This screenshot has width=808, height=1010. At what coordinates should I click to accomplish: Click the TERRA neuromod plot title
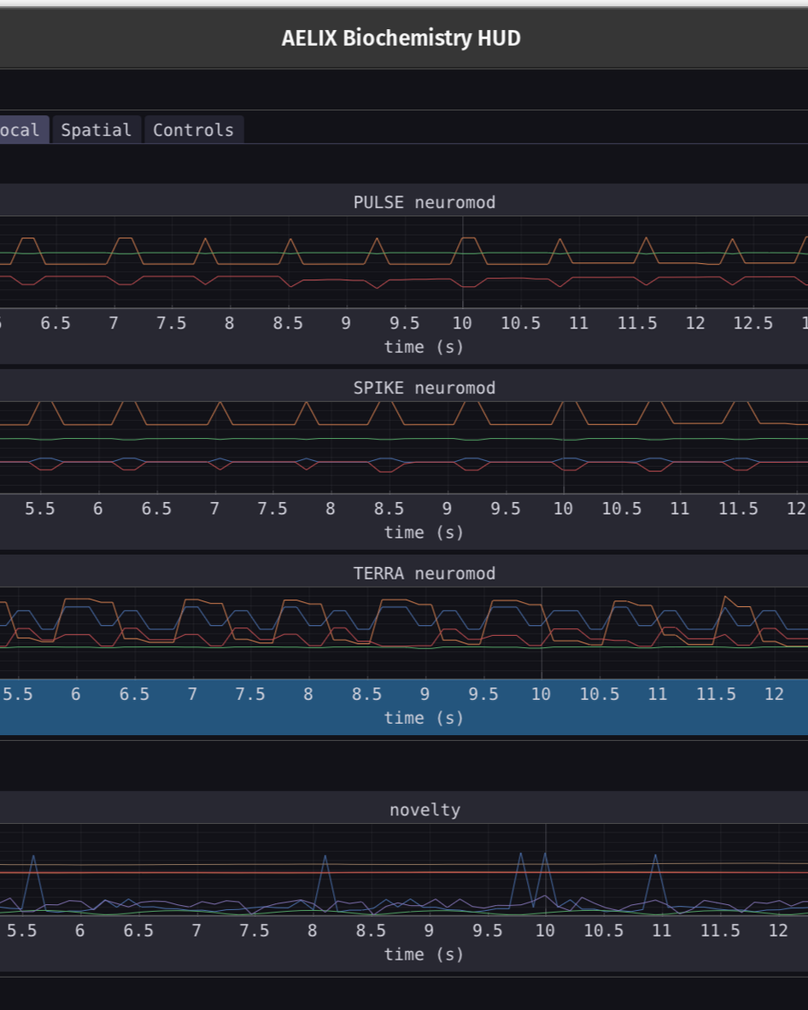(x=424, y=573)
